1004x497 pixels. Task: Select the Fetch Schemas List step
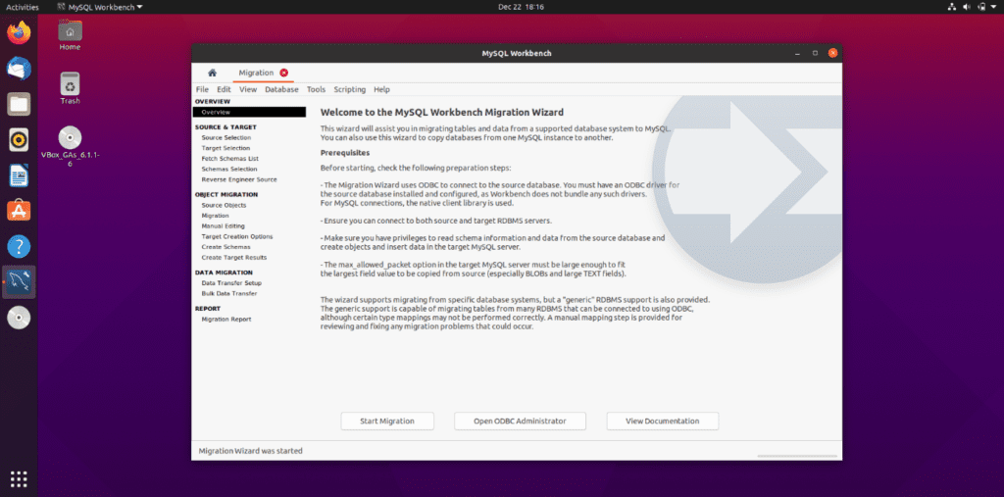(229, 158)
